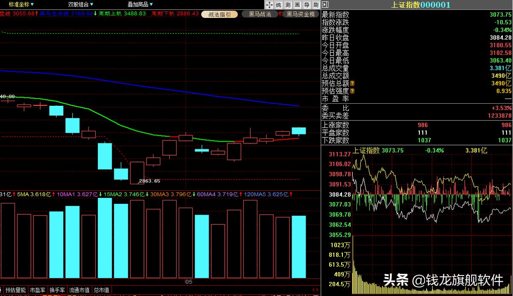Click the 导 export toolbar icon
The width and height of the screenshot is (513, 296).
[307, 5]
